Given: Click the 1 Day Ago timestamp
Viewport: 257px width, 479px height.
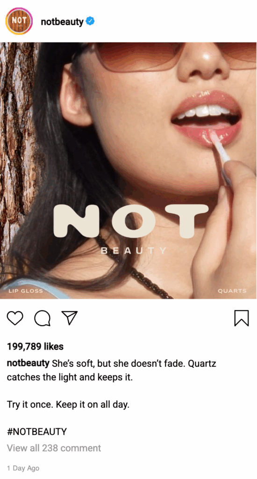Looking at the screenshot, I should (23, 468).
